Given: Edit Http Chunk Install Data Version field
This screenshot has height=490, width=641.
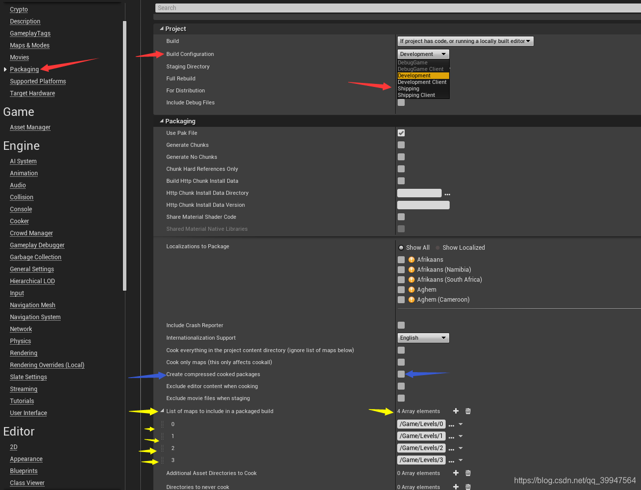Looking at the screenshot, I should (x=423, y=205).
